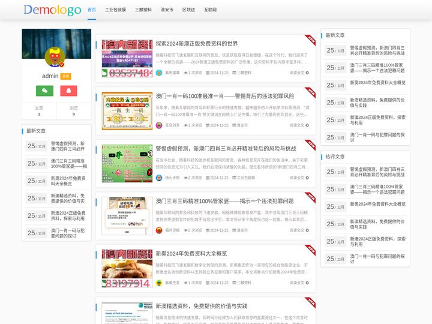This screenshot has width=432, height=324.
Task: Open 澳门三肖三码精准100%管家婆 entry in 热评文章 list
Action: pos(377,189)
